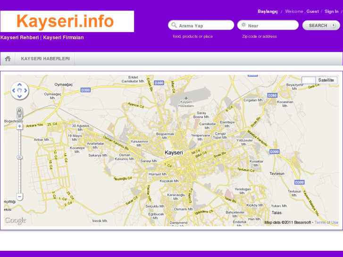Click the Esentepe Mh. label
343x257 pixels.
click(x=227, y=124)
